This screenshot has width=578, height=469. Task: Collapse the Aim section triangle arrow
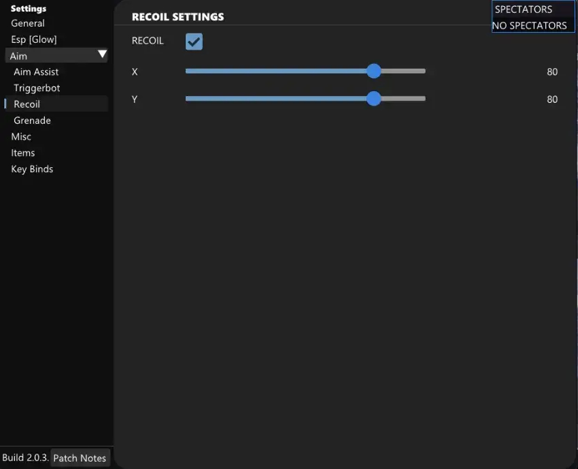(102, 54)
